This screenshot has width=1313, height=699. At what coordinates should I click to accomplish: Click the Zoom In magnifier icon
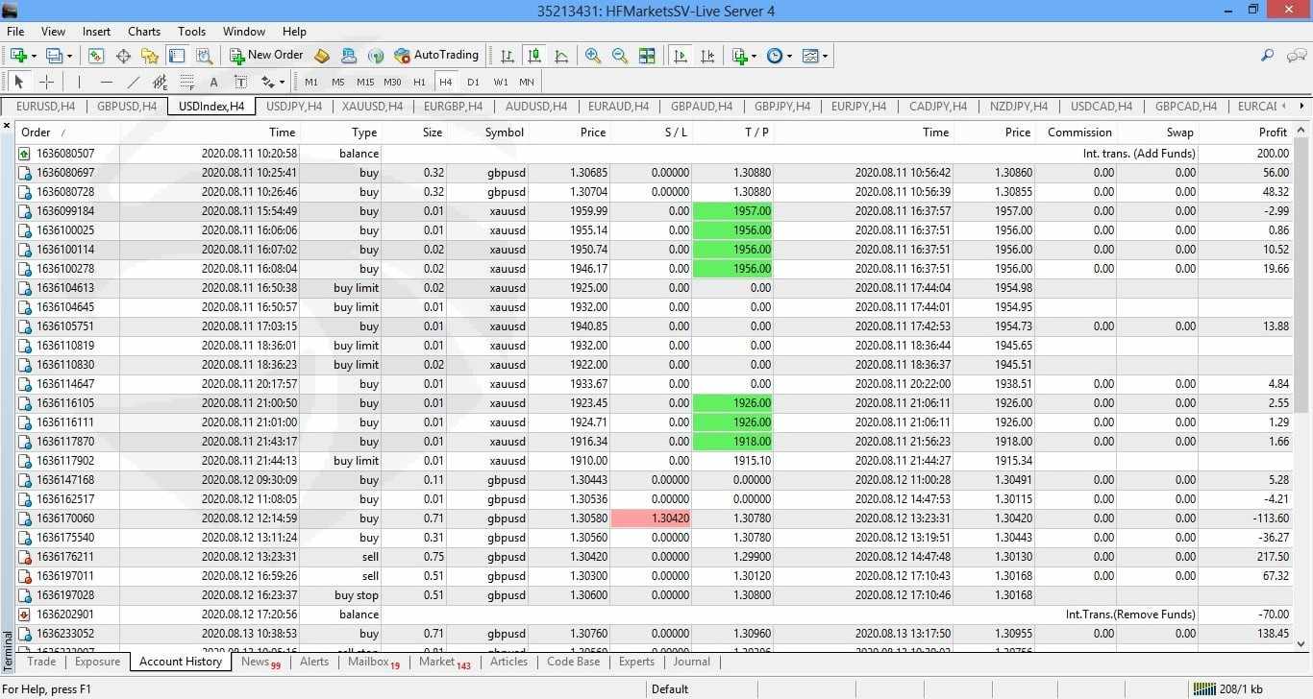point(593,56)
